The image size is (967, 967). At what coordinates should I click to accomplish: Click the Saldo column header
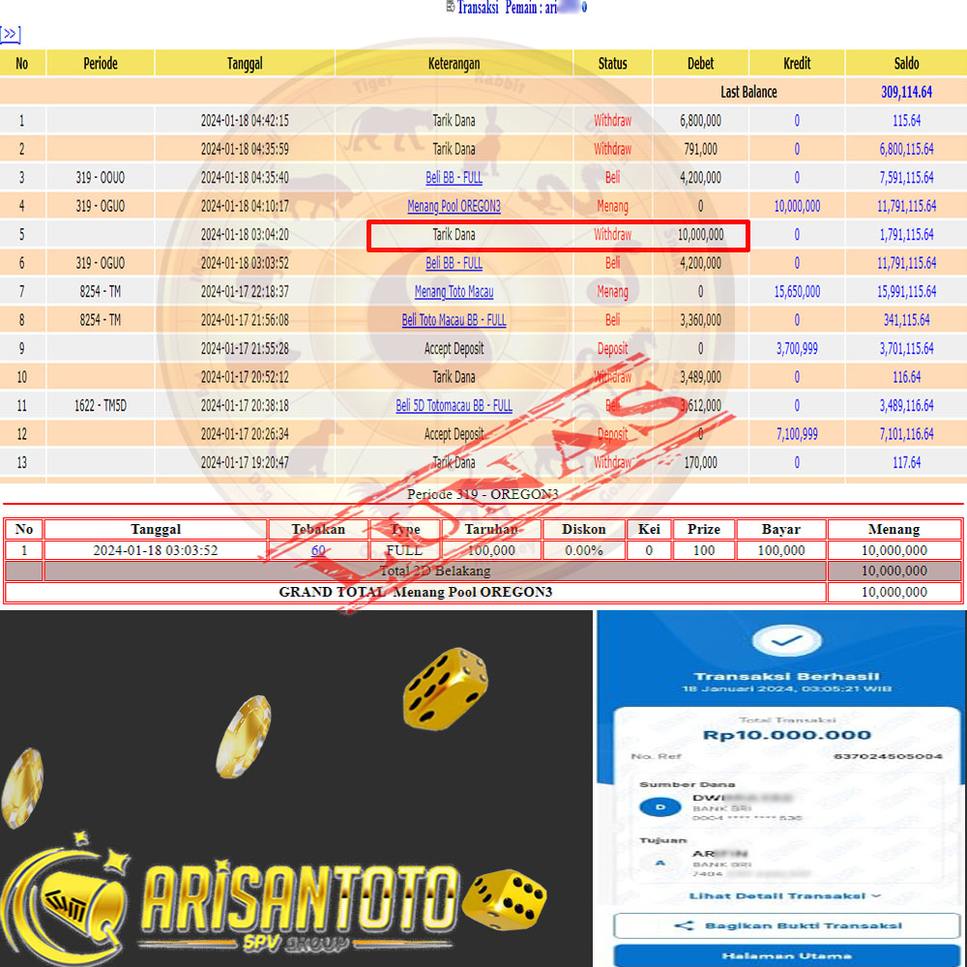click(907, 63)
